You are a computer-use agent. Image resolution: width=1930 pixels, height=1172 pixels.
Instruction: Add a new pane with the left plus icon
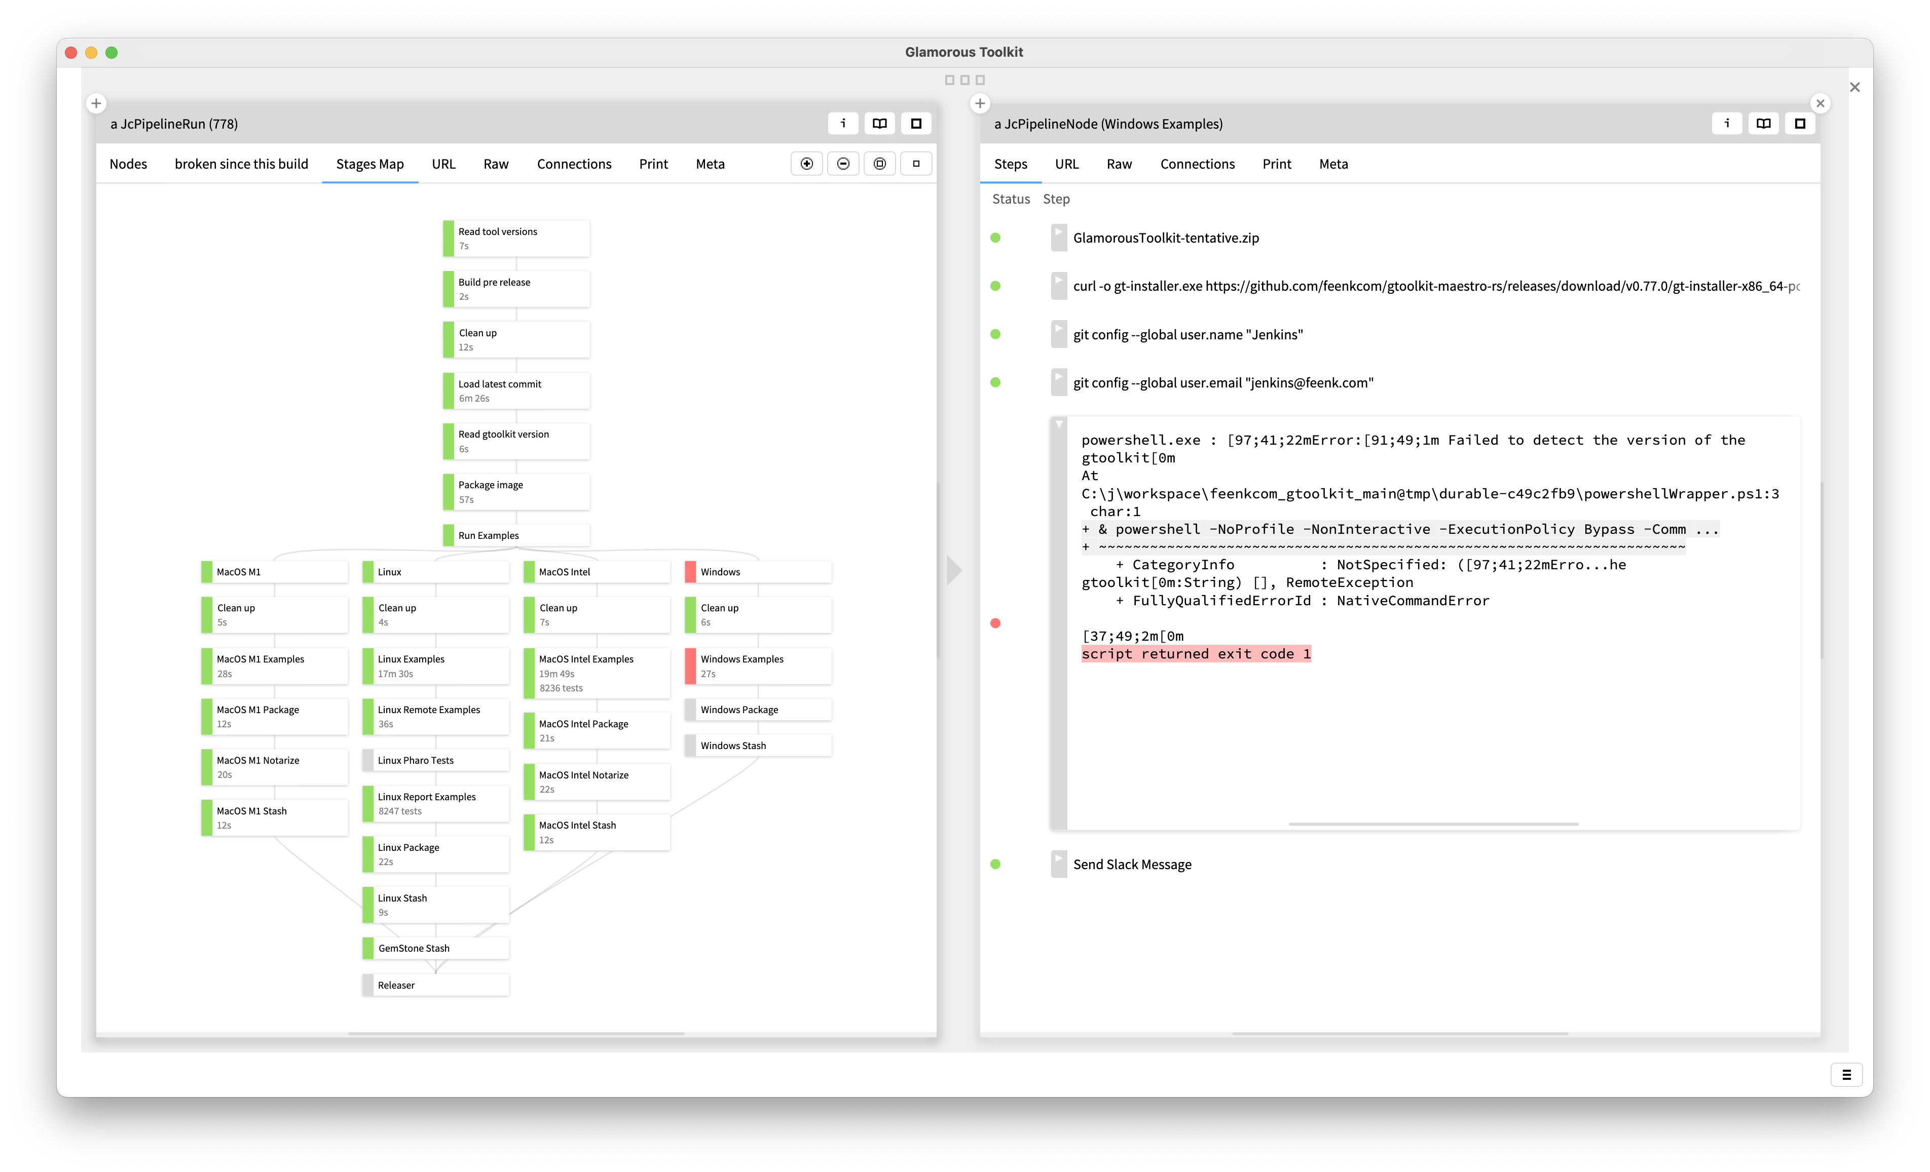96,102
